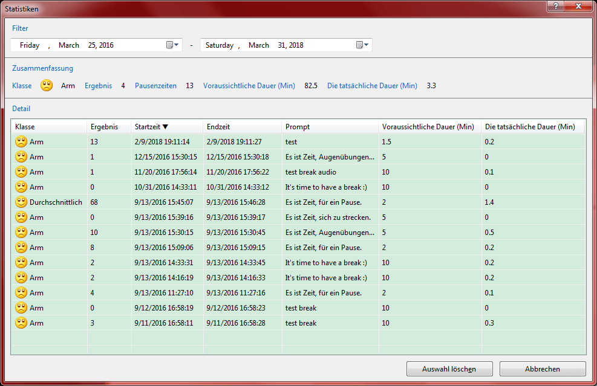
Task: Click end time 9/13/2016 15:46:28
Action: (x=236, y=202)
